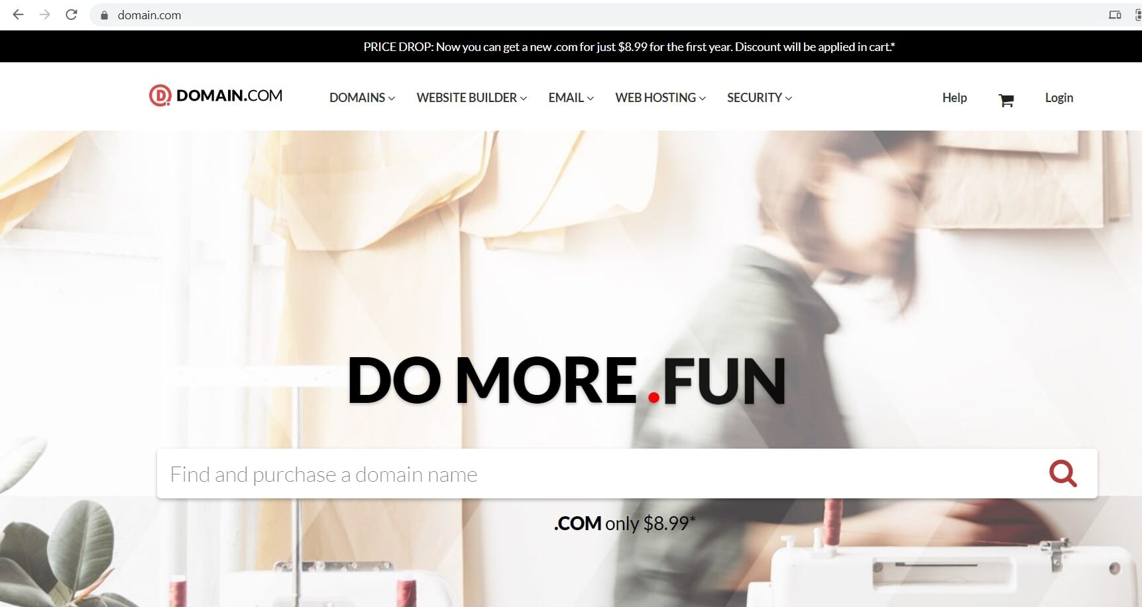Click the domain name search field
The height and width of the screenshot is (607, 1142).
pos(597,474)
